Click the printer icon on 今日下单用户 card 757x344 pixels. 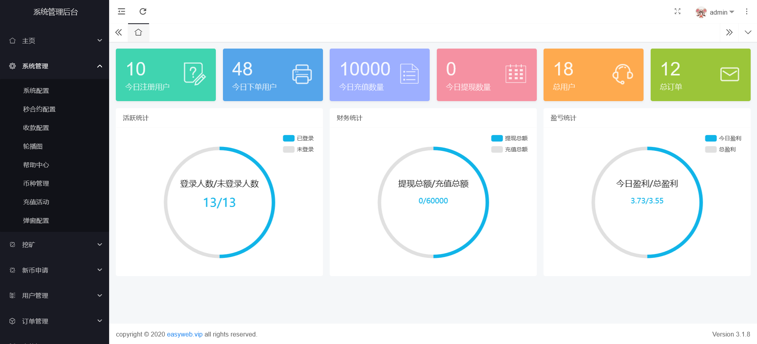click(302, 74)
